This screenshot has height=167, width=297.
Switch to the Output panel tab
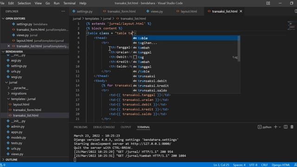pos(126,127)
